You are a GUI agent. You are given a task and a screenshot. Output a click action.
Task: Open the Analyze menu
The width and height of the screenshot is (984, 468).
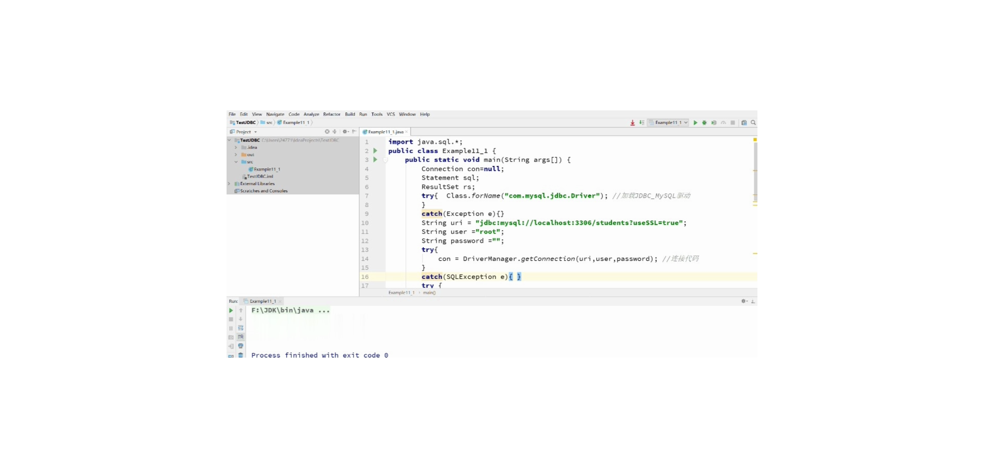tap(312, 114)
